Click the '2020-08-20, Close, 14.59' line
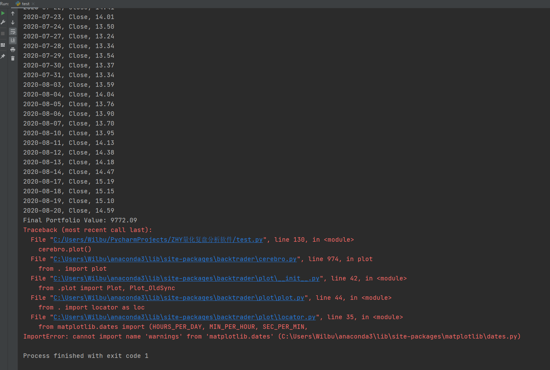 click(x=69, y=211)
